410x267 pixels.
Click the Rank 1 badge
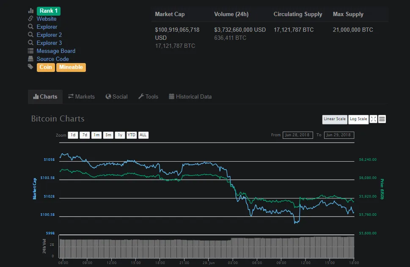[49, 11]
